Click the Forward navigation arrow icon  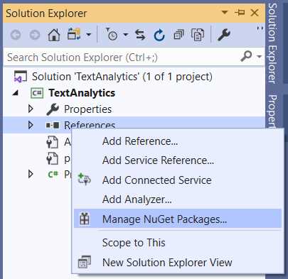pyautogui.click(x=35, y=35)
